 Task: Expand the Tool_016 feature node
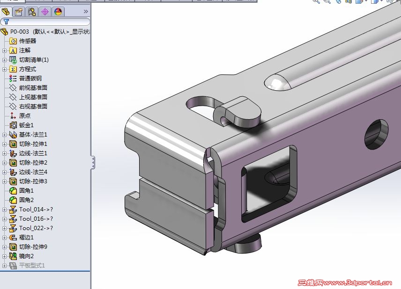click(x=4, y=219)
